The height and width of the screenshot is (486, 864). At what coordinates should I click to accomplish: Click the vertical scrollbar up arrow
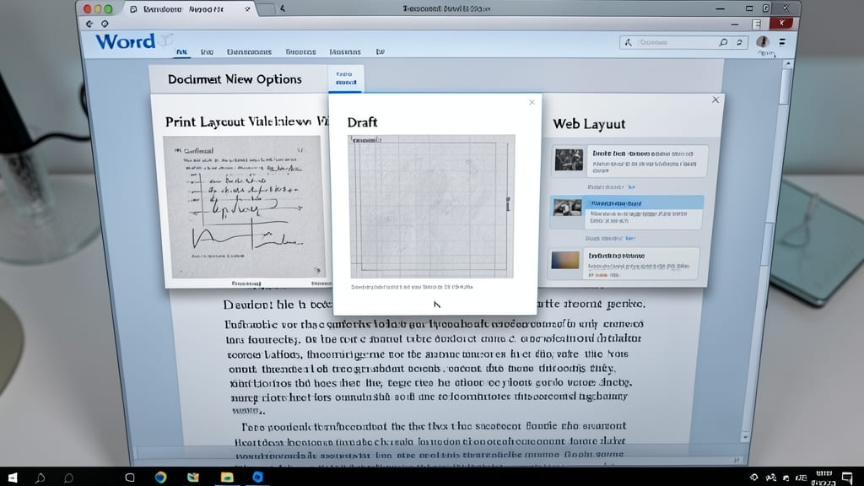coord(788,64)
